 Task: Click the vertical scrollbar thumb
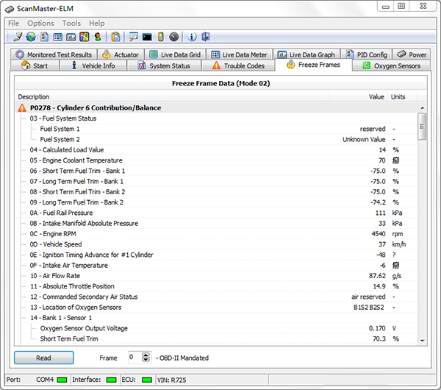point(422,127)
